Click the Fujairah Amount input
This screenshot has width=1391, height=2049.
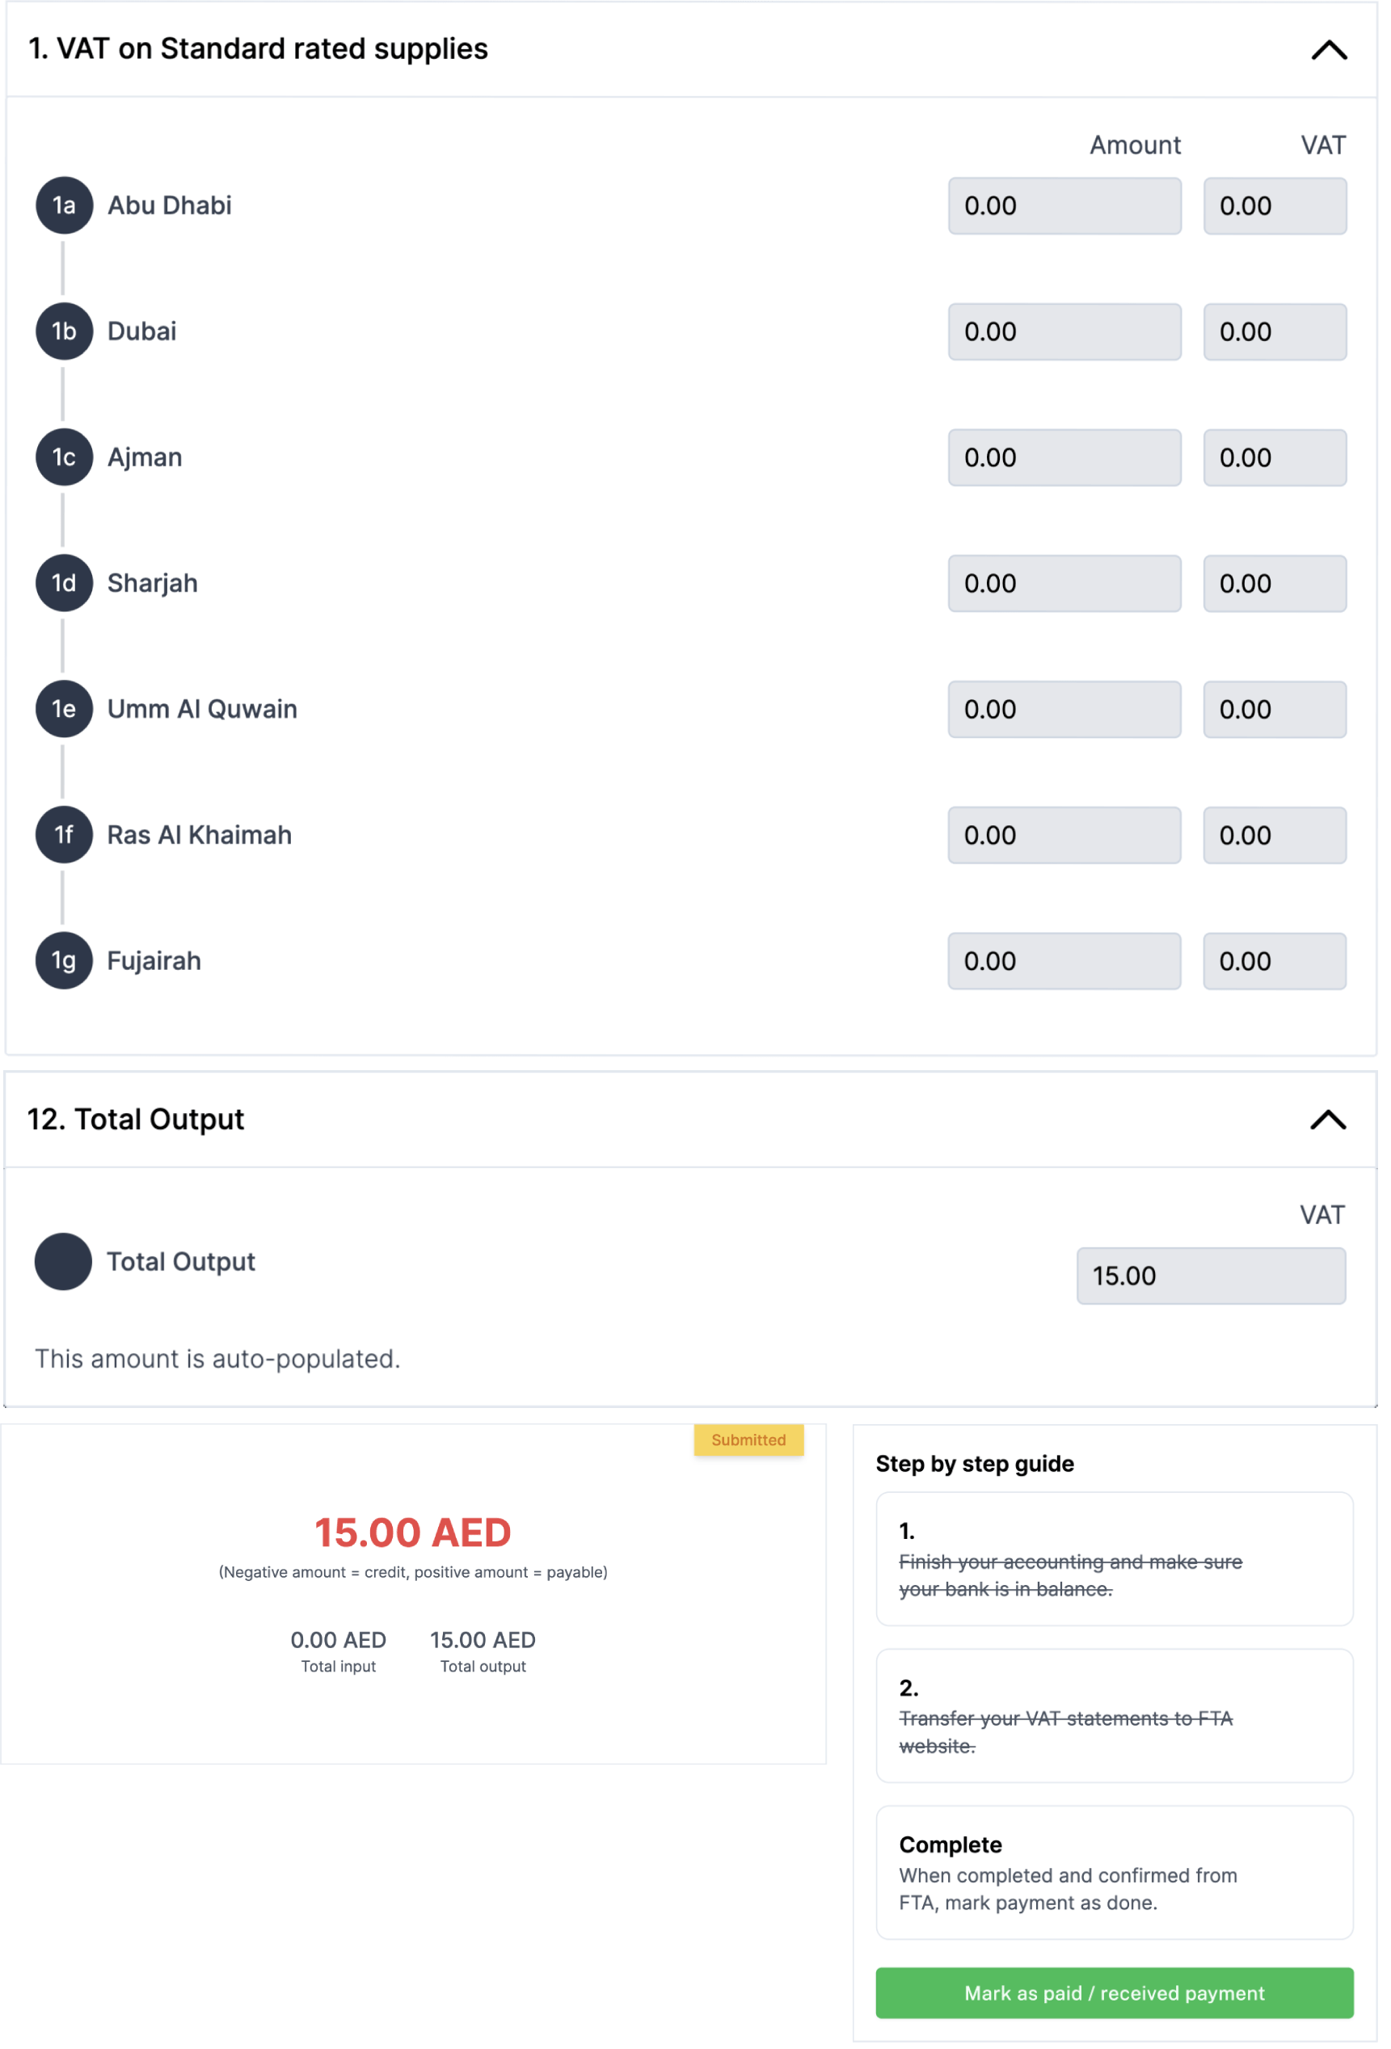coord(1064,961)
